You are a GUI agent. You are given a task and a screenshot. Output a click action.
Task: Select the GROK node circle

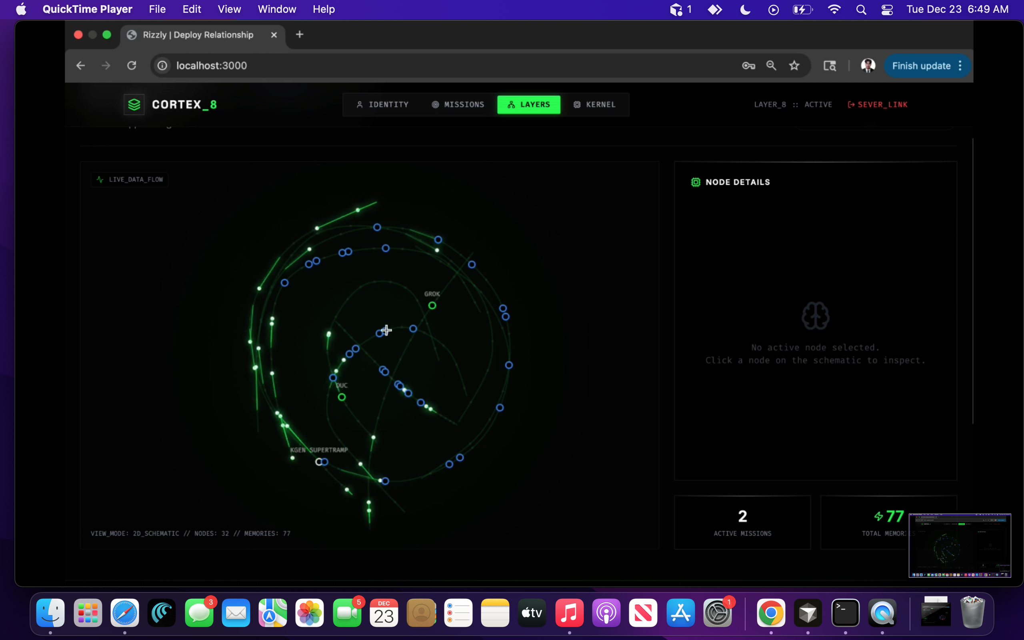(x=432, y=305)
